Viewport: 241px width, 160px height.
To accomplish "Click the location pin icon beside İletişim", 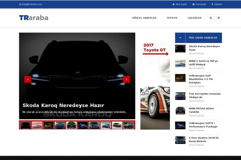I will pos(212,4).
